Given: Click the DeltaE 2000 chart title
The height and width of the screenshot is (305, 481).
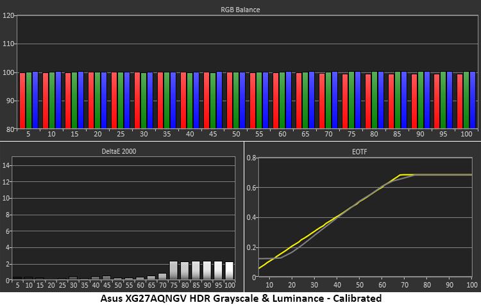Looking at the screenshot, I should (x=119, y=151).
